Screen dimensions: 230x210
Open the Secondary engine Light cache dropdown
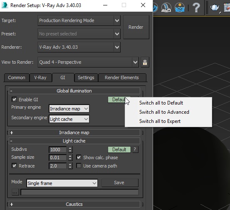coord(69,119)
